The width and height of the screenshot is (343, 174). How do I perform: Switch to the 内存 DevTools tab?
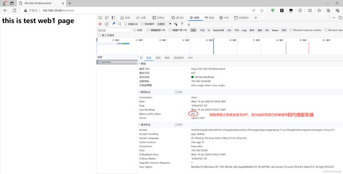(224, 18)
